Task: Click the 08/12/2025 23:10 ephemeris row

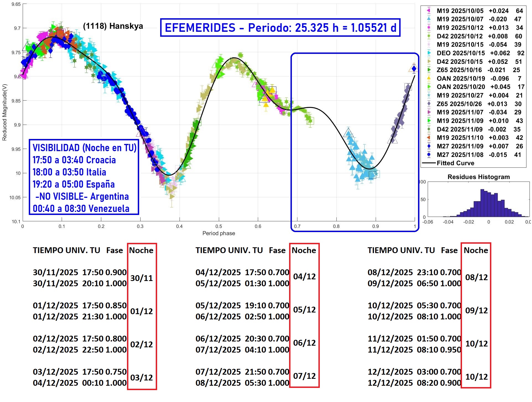Action: coord(414,272)
